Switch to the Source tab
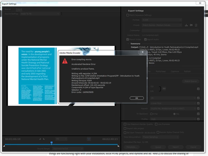 pos(8,9)
